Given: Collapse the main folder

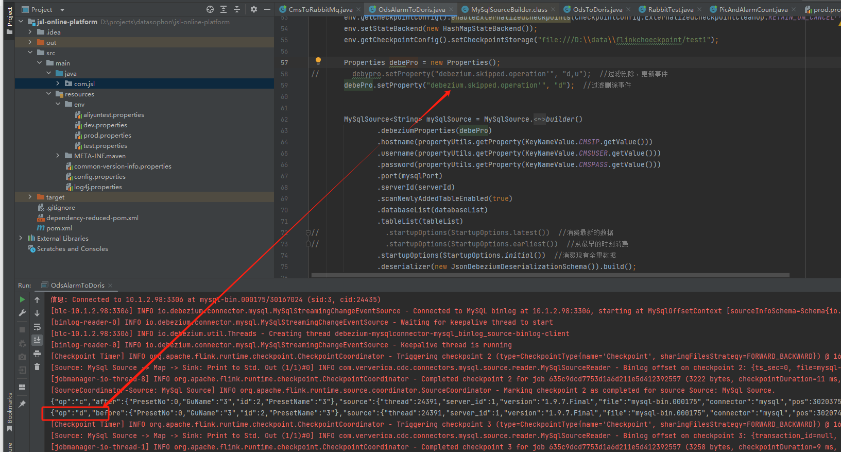Looking at the screenshot, I should tap(40, 63).
